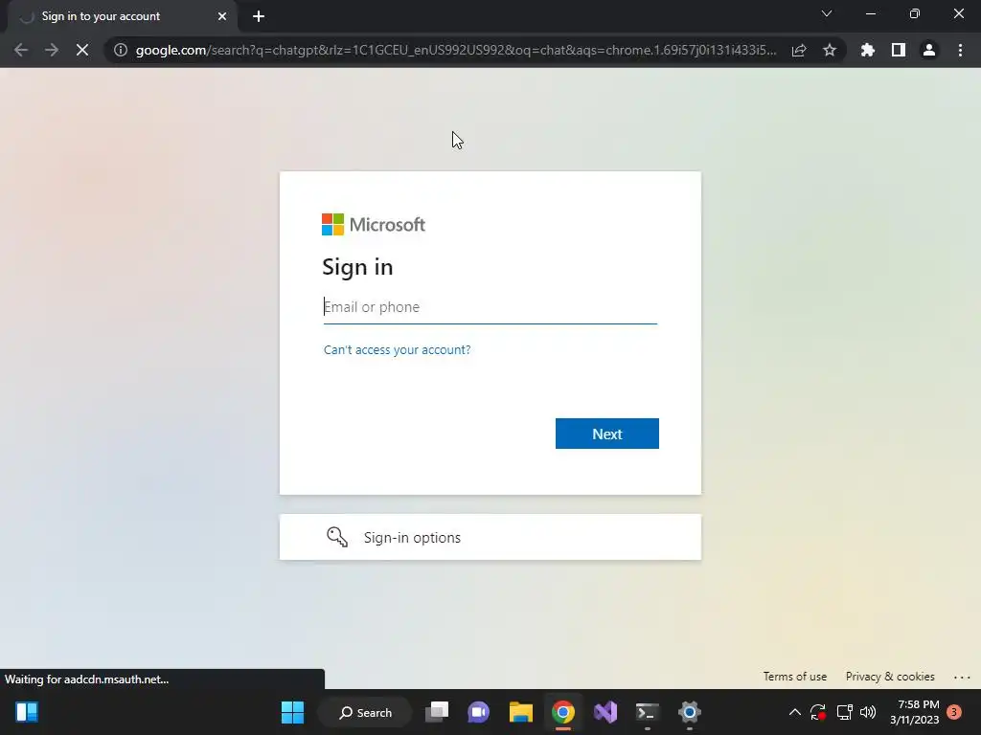Open the Settings gear app on taskbar
The height and width of the screenshot is (735, 981).
pos(690,712)
